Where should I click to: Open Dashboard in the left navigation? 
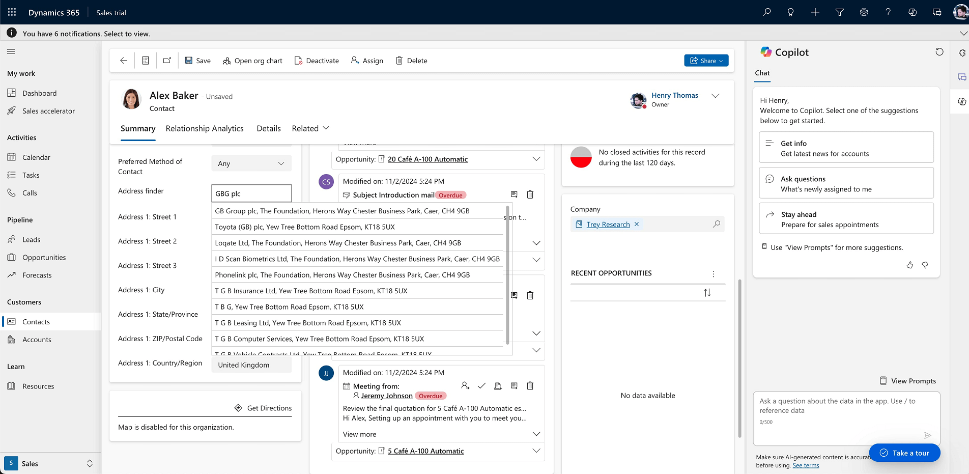point(39,93)
